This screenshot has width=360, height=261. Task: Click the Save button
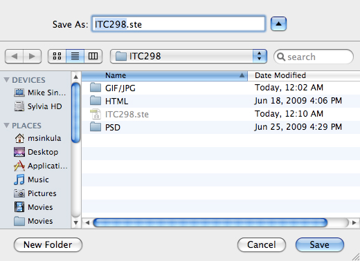(x=320, y=244)
